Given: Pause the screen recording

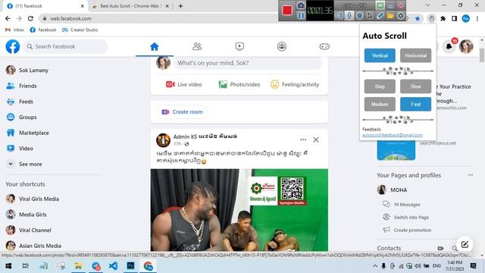Looking at the screenshot, I should (x=301, y=15).
